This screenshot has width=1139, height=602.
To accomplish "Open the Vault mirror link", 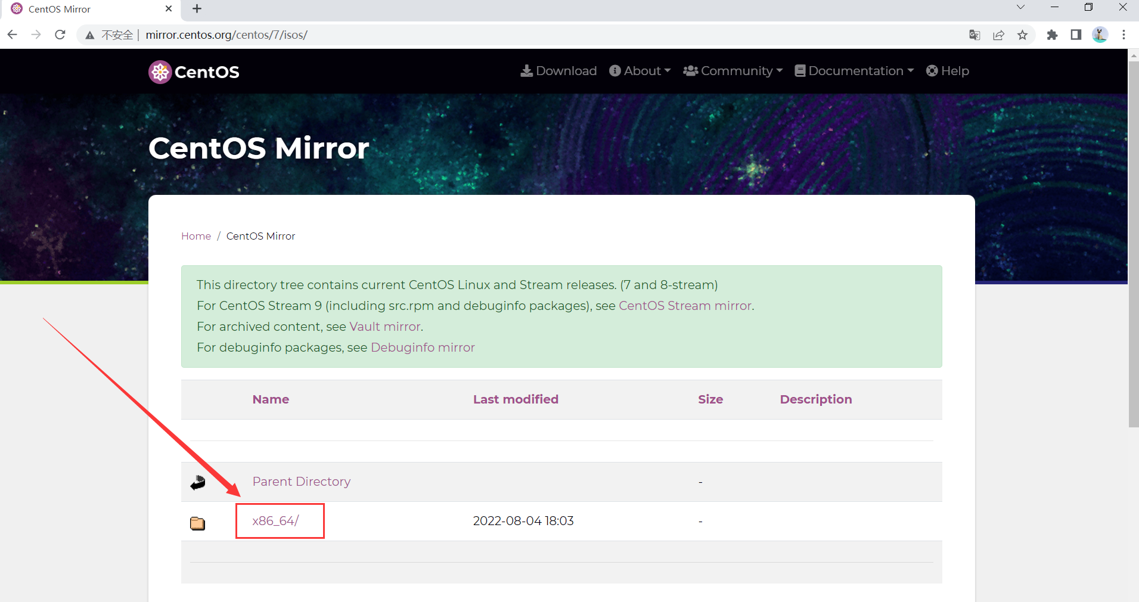I will pos(385,327).
